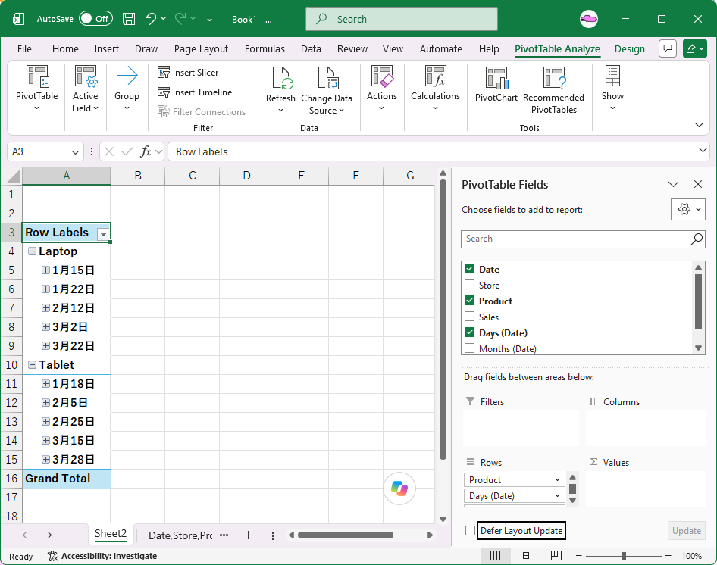Screen dimensions: 717x565
Task: Open the Name Box dropdown
Action: click(76, 151)
